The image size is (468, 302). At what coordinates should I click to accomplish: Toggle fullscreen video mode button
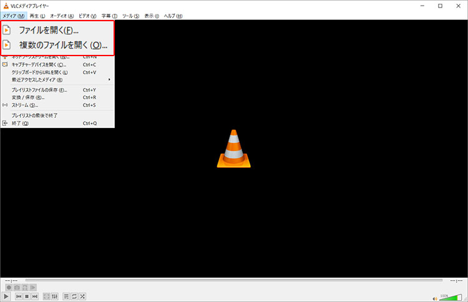47,296
